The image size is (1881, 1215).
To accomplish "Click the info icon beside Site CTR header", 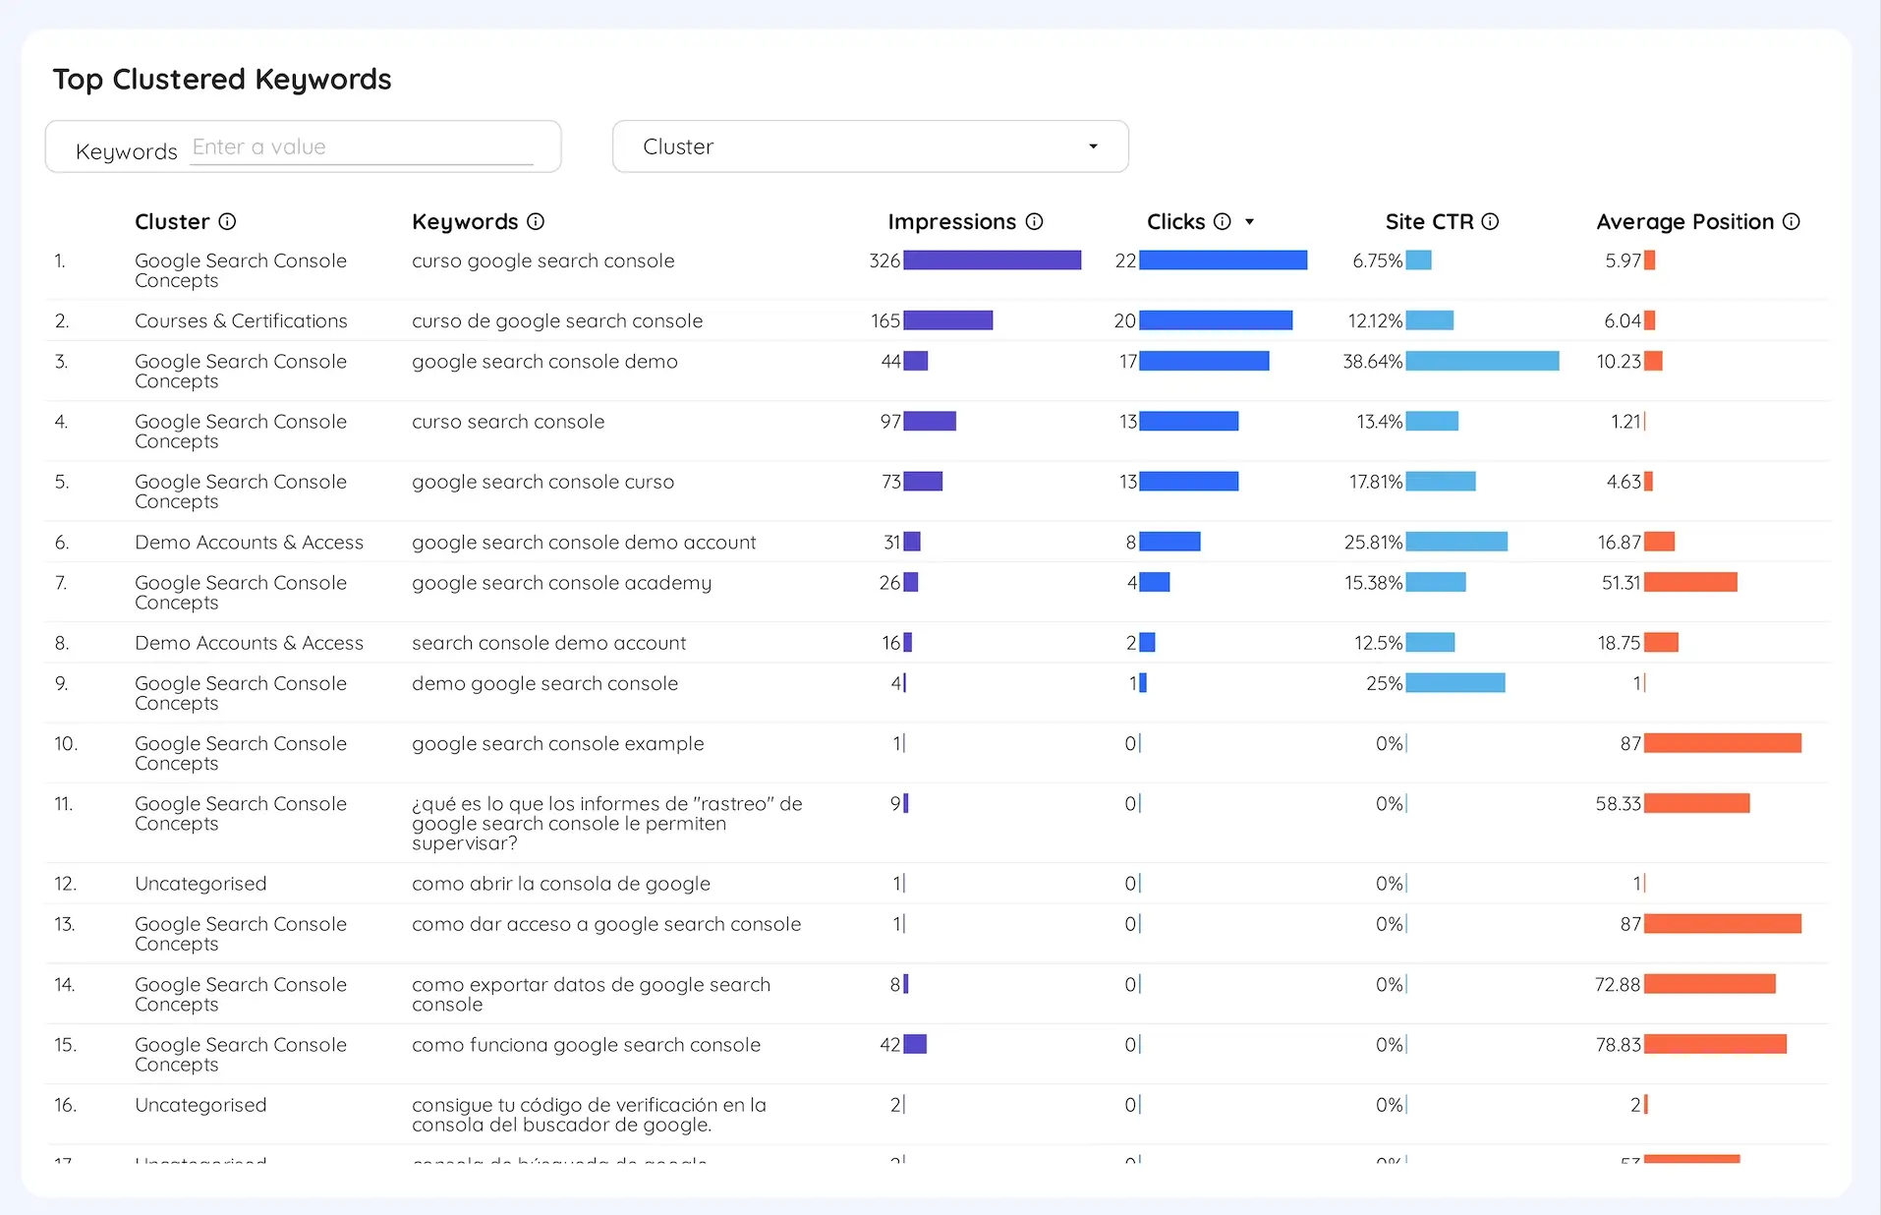I will pos(1490,222).
